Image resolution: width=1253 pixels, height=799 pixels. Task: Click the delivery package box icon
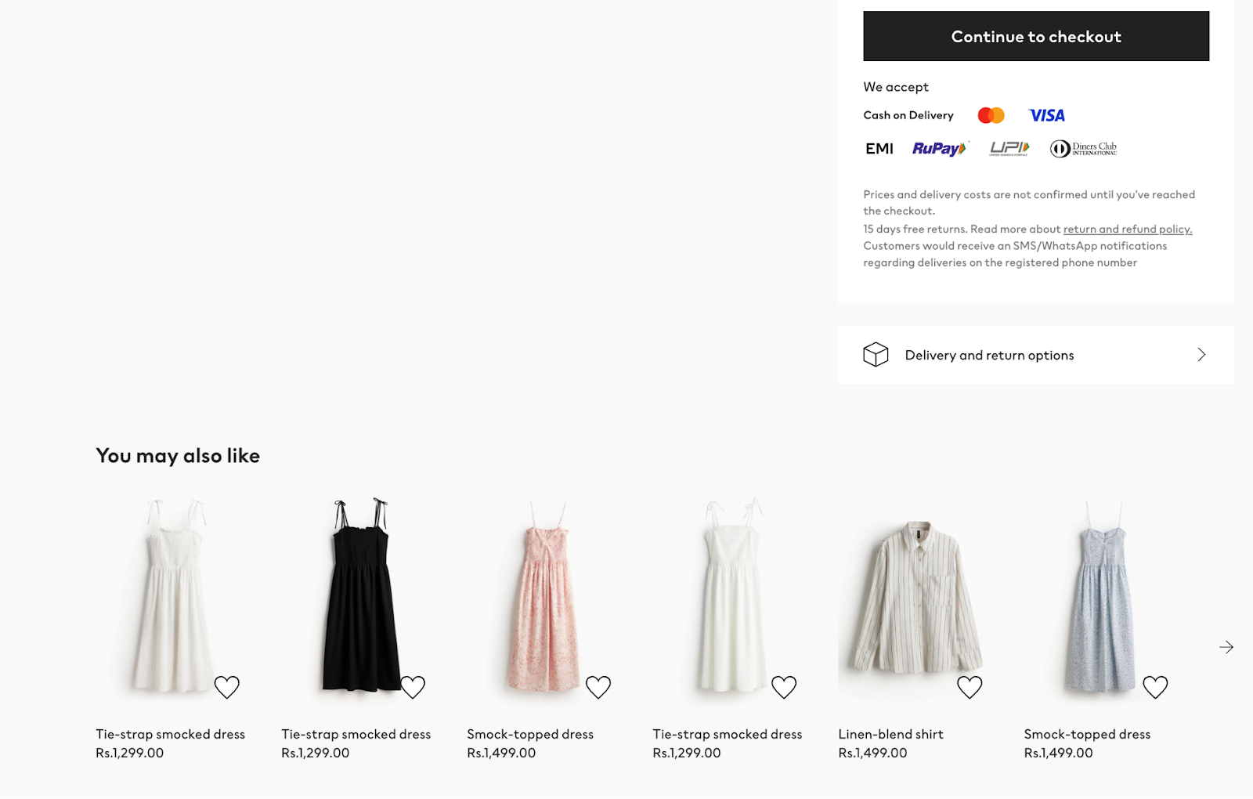[876, 355]
